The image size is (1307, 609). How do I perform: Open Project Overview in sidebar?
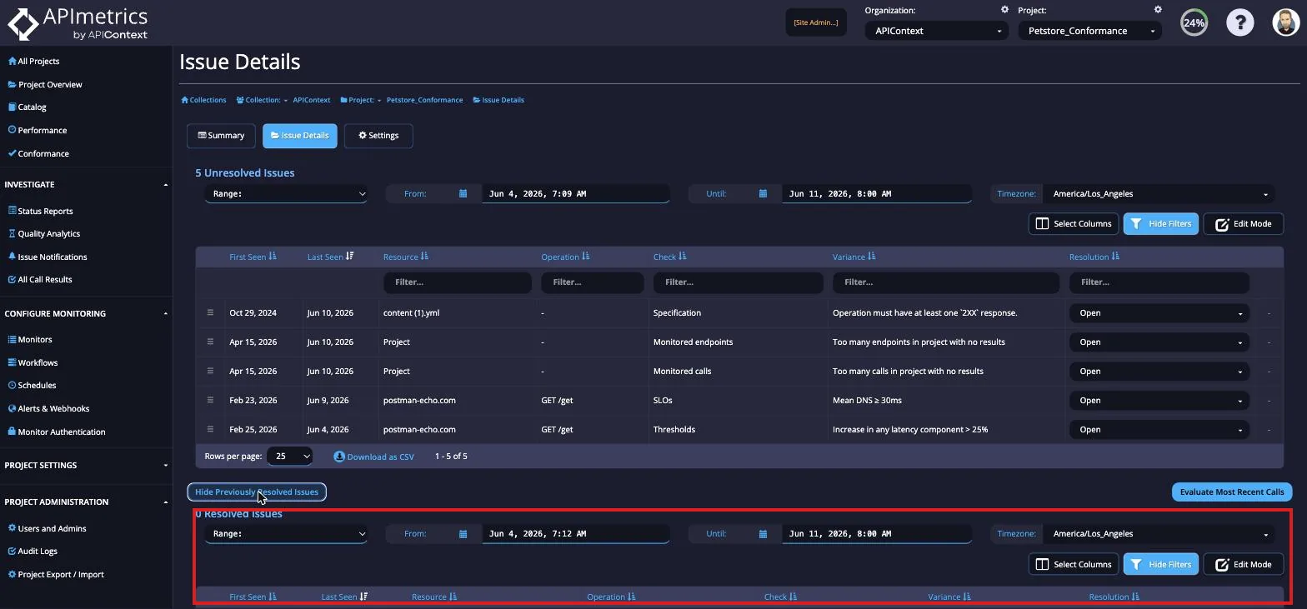(45, 84)
